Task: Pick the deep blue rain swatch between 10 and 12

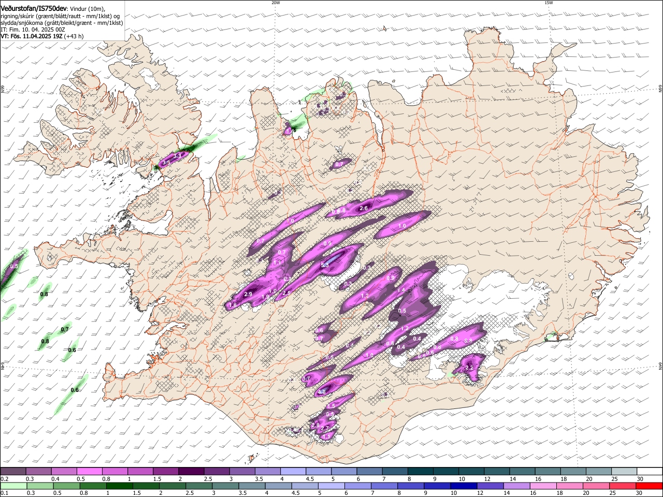Action: (463, 486)
